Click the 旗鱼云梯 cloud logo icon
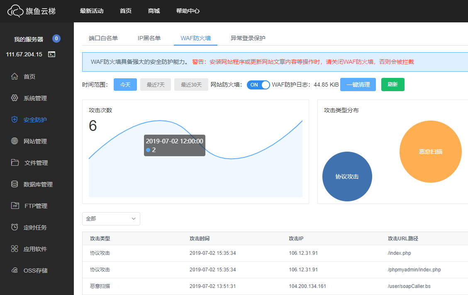The width and height of the screenshot is (468, 295). tap(15, 11)
